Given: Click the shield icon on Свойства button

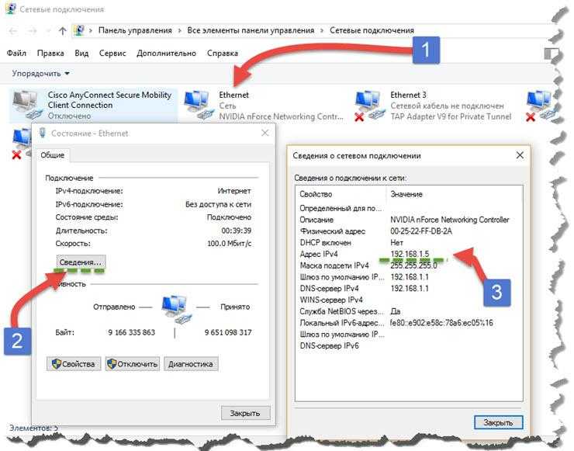Looking at the screenshot, I should point(56,364).
